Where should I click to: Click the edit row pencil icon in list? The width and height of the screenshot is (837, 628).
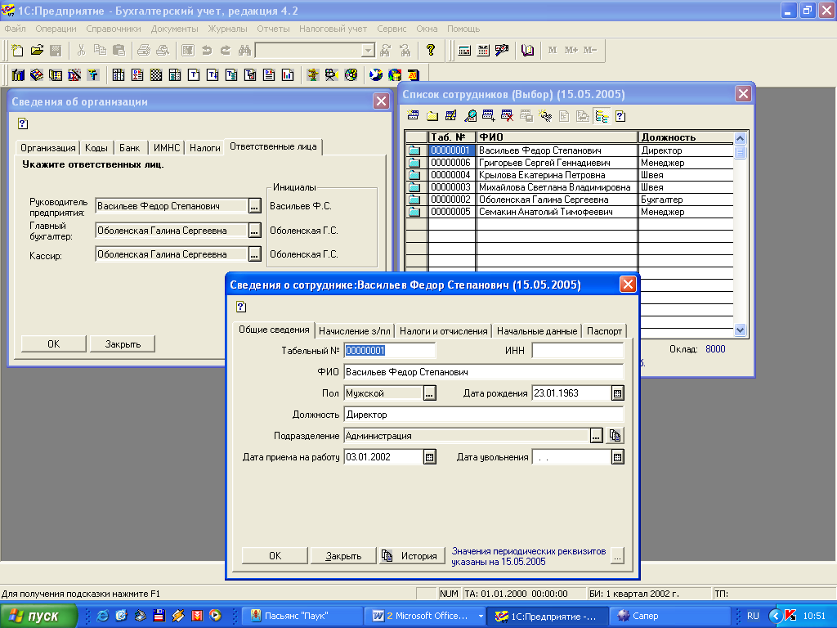[450, 116]
